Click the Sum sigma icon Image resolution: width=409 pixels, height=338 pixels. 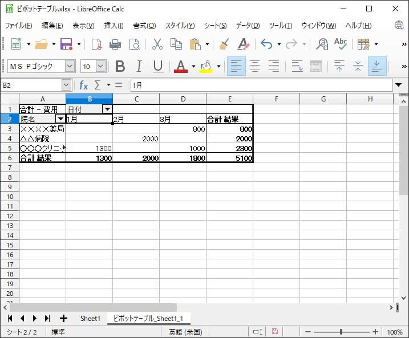[98, 85]
